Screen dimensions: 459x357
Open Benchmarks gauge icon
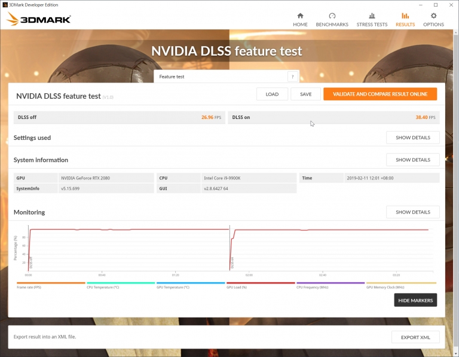332,16
